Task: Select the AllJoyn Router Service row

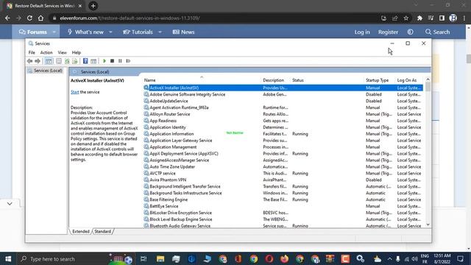Action: coord(283,114)
